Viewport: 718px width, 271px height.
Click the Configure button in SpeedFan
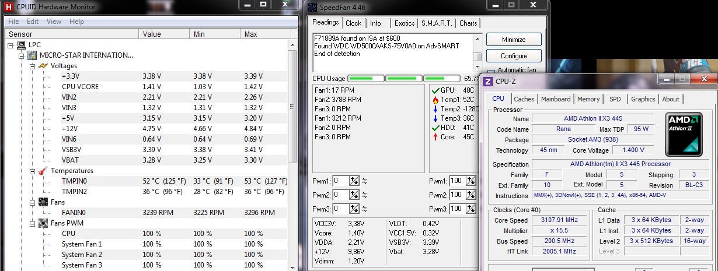(x=514, y=56)
